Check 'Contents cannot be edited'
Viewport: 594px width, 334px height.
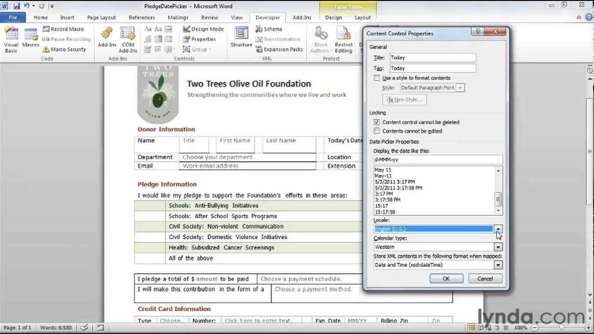pyautogui.click(x=377, y=131)
